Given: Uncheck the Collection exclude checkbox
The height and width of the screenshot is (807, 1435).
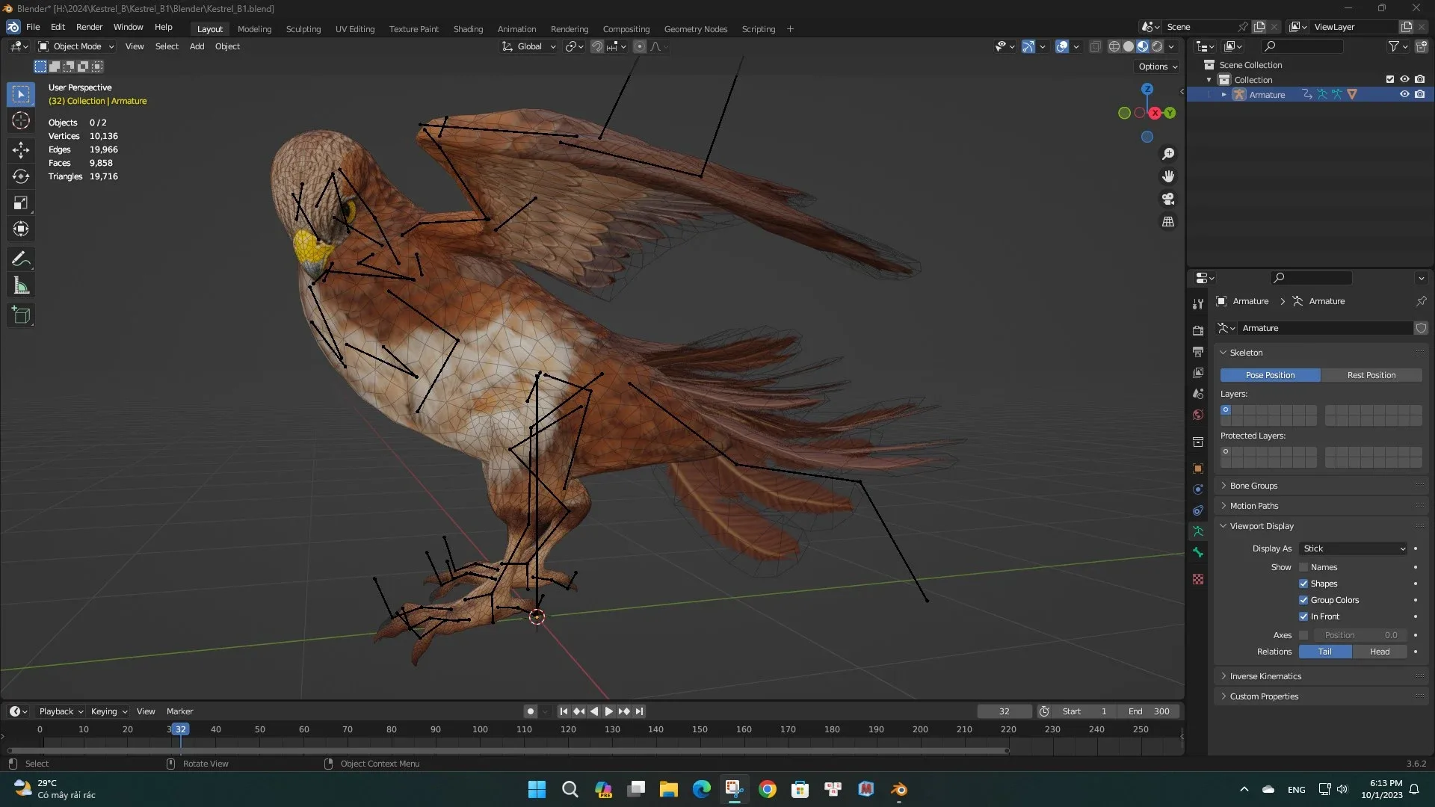Looking at the screenshot, I should [x=1390, y=79].
